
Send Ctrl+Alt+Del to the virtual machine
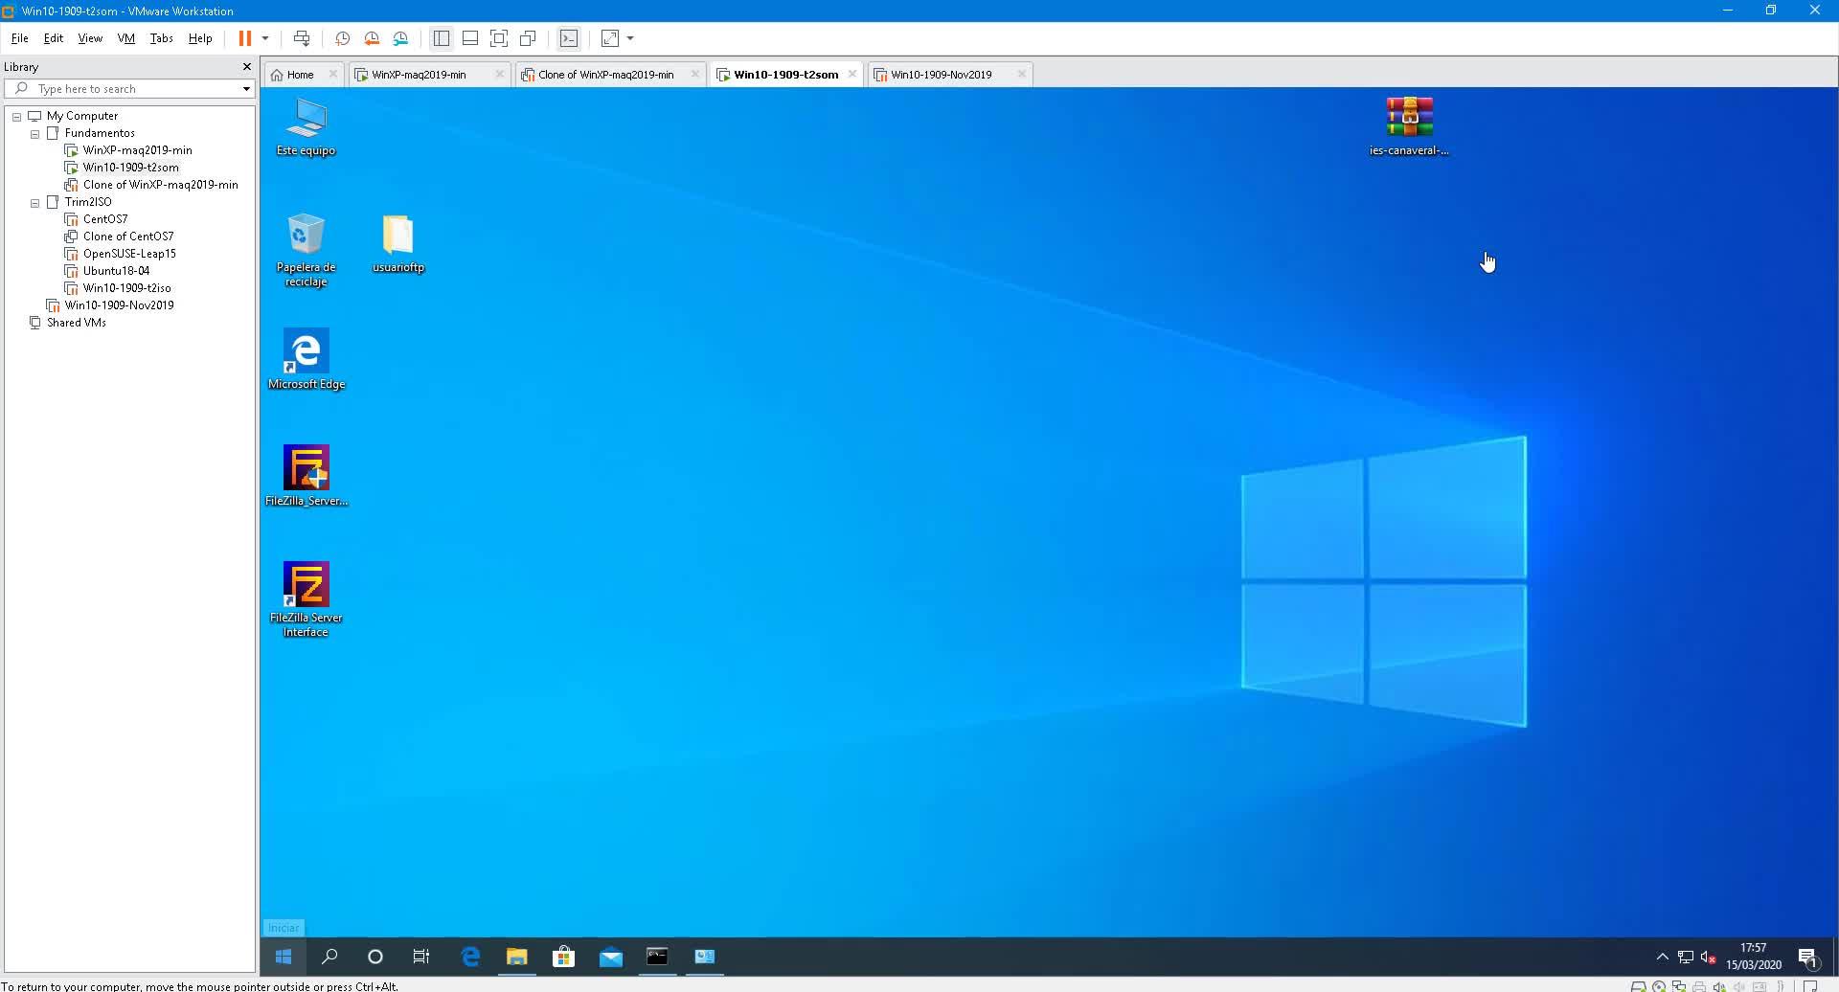302,38
